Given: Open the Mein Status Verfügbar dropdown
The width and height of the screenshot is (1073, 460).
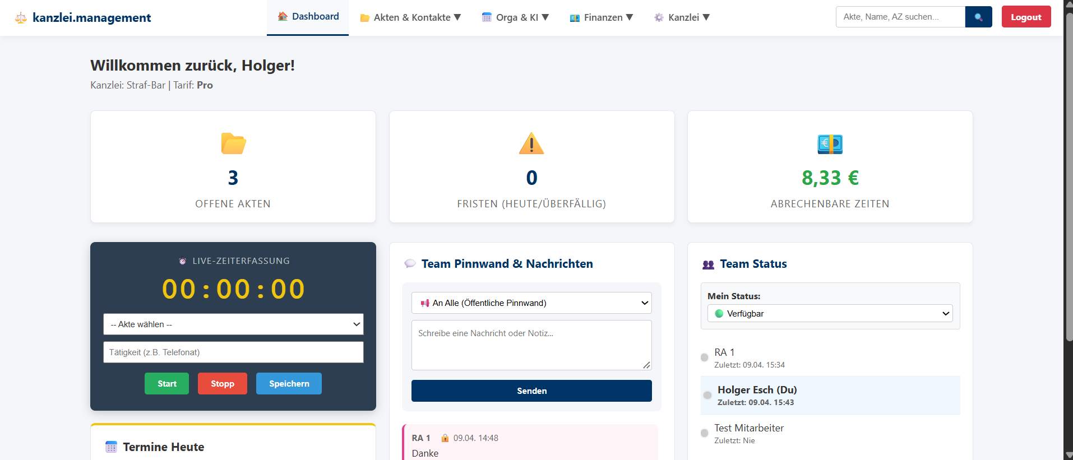Looking at the screenshot, I should click(x=830, y=313).
